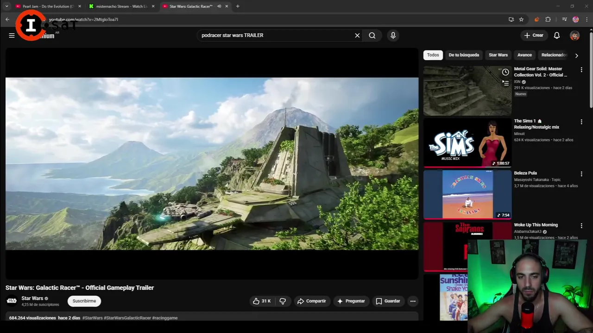The image size is (593, 333).
Task: Open options for Metal Gear Solid video
Action: tap(581, 70)
